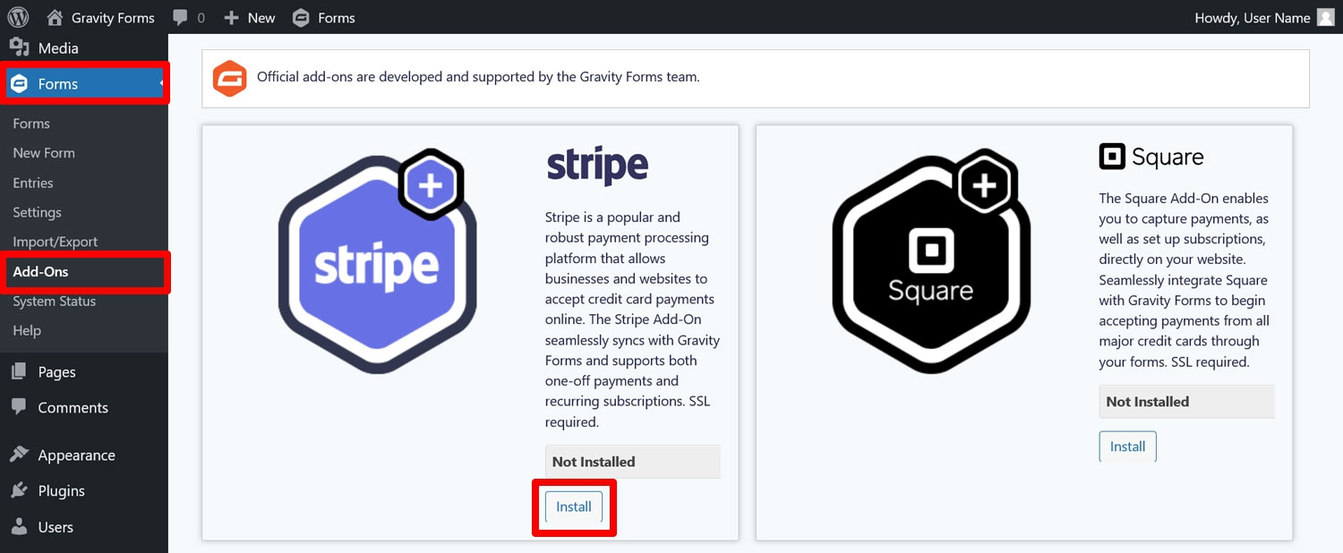Click the Comments icon in sidebar

[19, 407]
